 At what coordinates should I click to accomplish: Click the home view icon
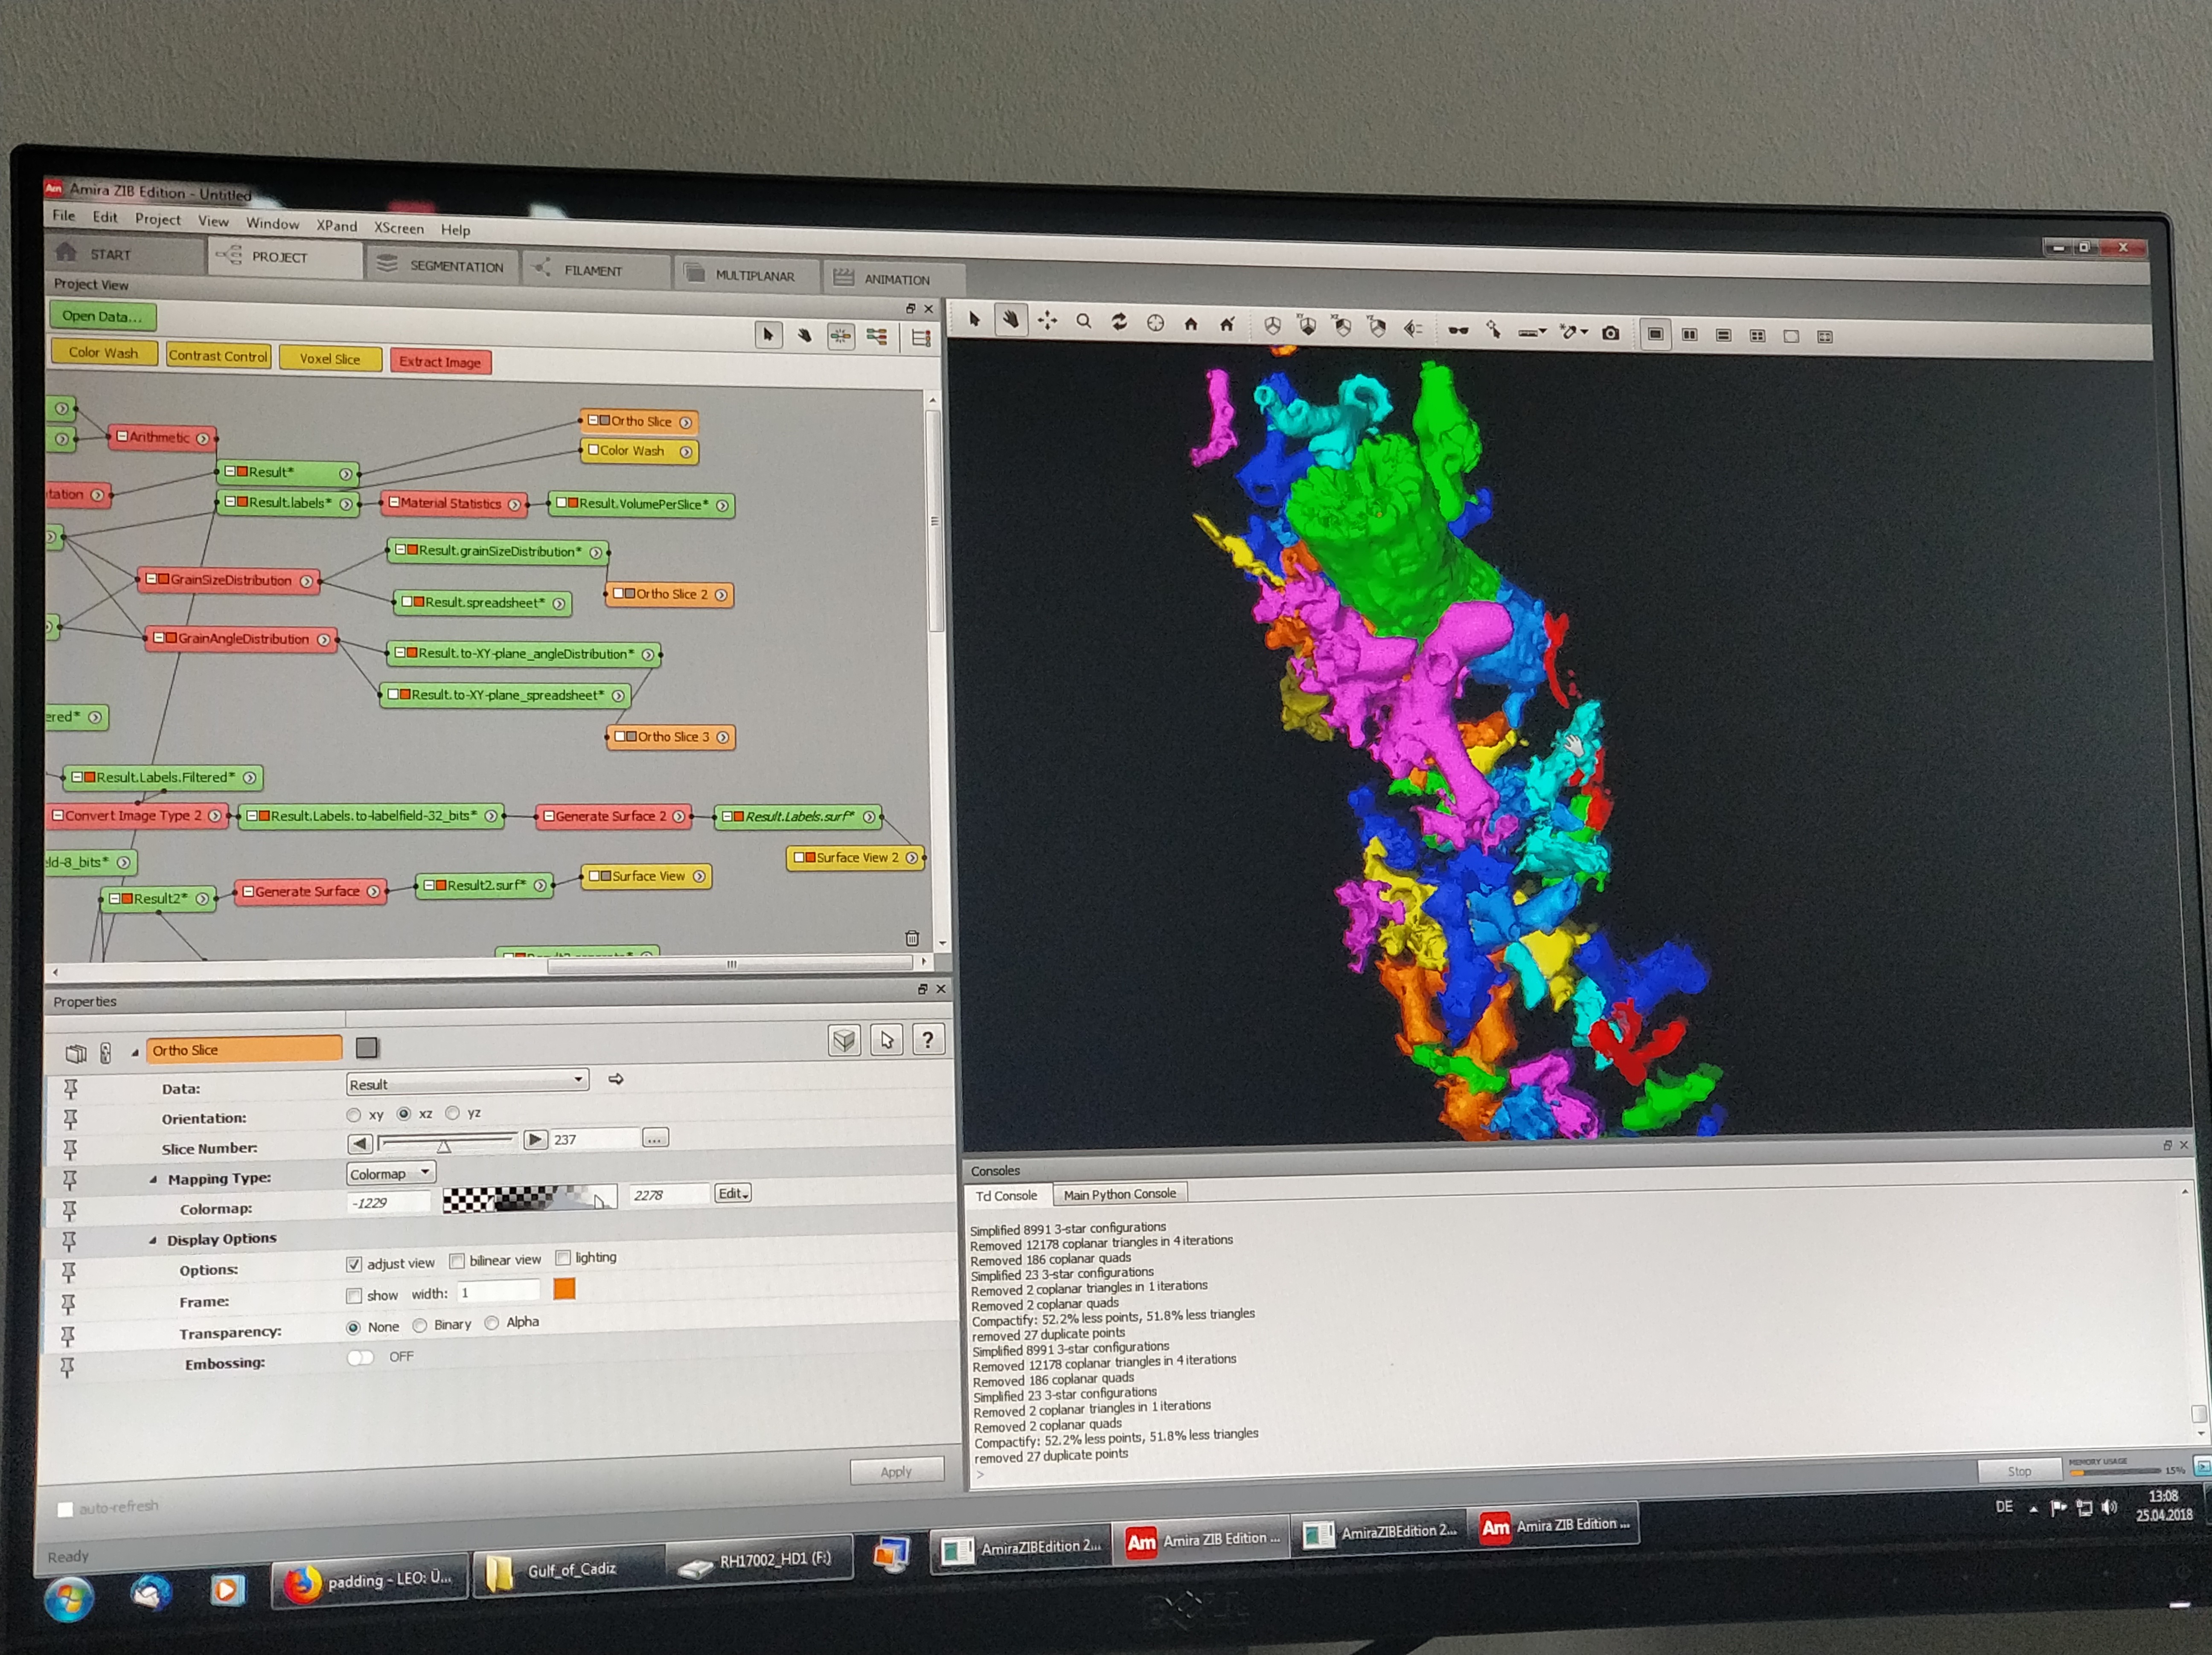coord(1190,324)
